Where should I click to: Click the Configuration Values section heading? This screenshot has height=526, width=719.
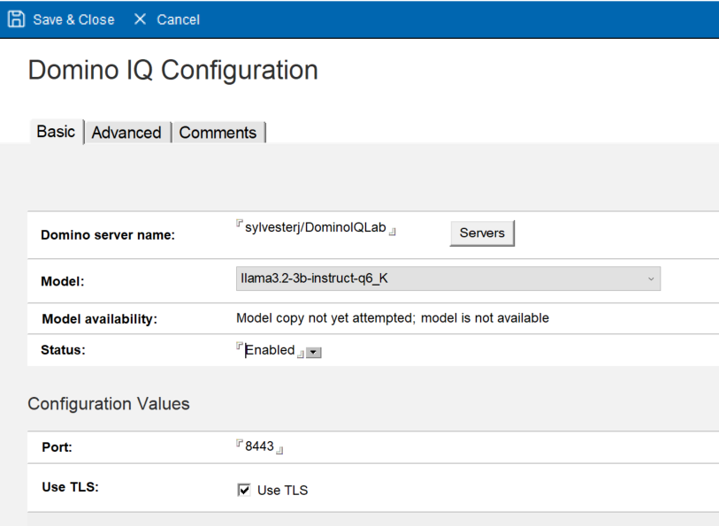point(109,404)
